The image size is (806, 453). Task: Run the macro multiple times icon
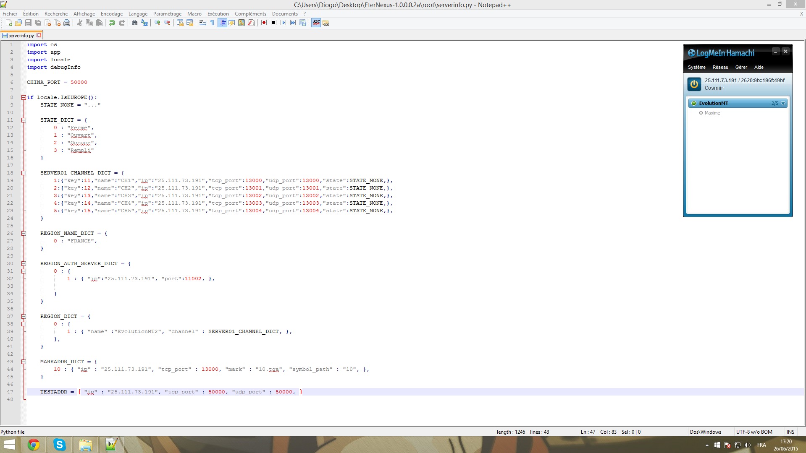[293, 23]
